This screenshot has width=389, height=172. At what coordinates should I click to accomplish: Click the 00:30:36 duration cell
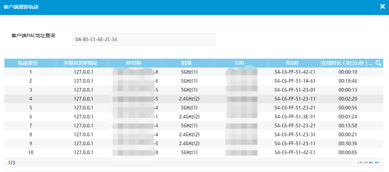coord(348,143)
